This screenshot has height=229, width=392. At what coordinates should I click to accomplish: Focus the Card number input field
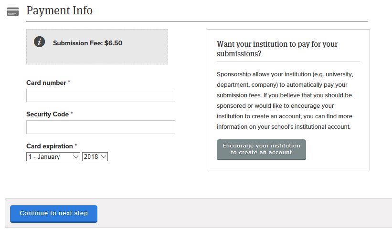click(x=100, y=95)
